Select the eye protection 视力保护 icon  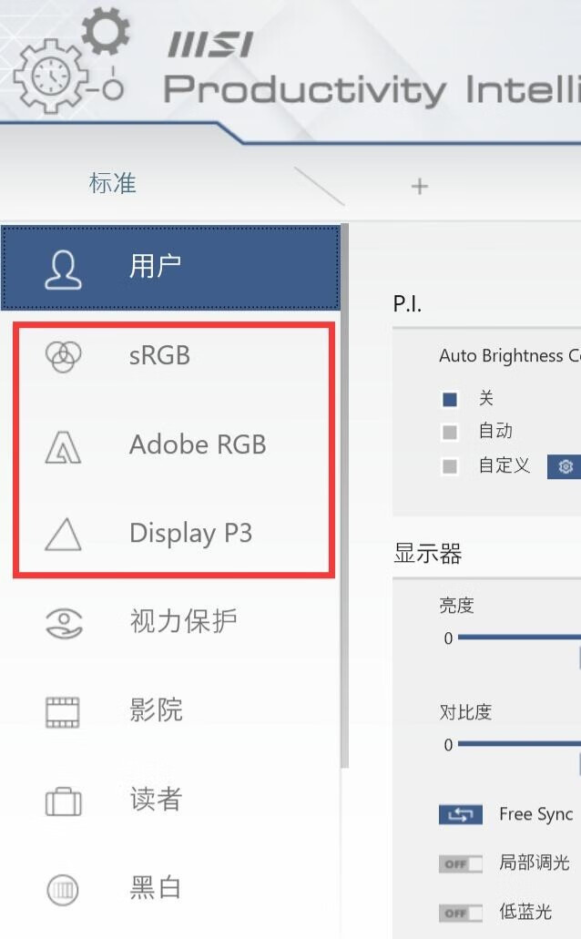coord(64,623)
